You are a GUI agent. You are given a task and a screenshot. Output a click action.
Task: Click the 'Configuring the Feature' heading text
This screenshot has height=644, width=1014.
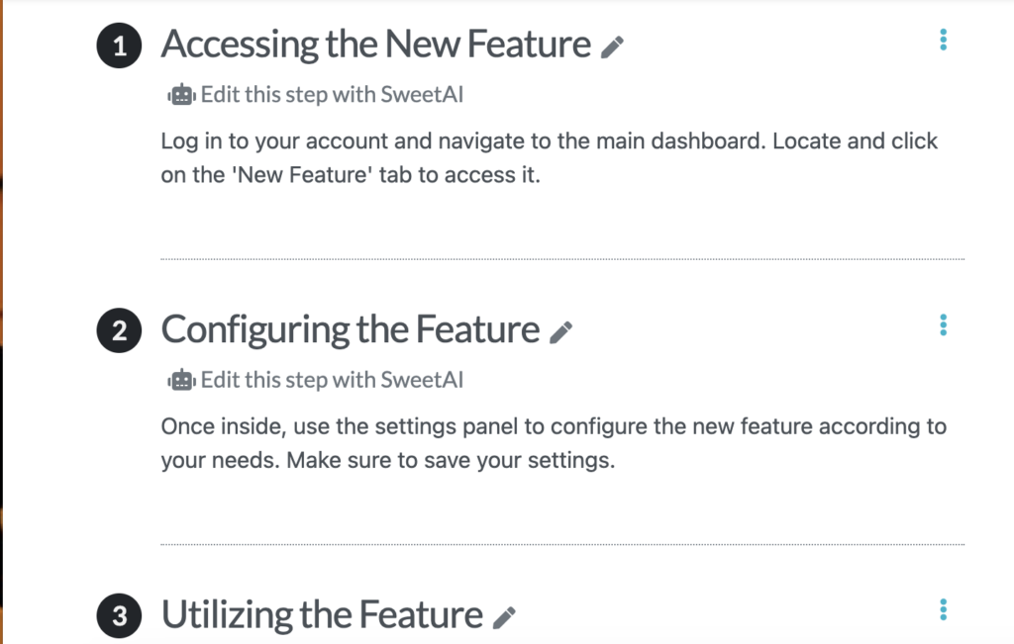(350, 330)
